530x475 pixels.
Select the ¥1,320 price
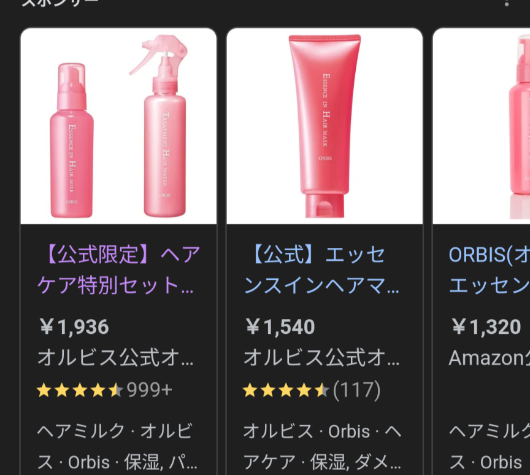click(486, 327)
